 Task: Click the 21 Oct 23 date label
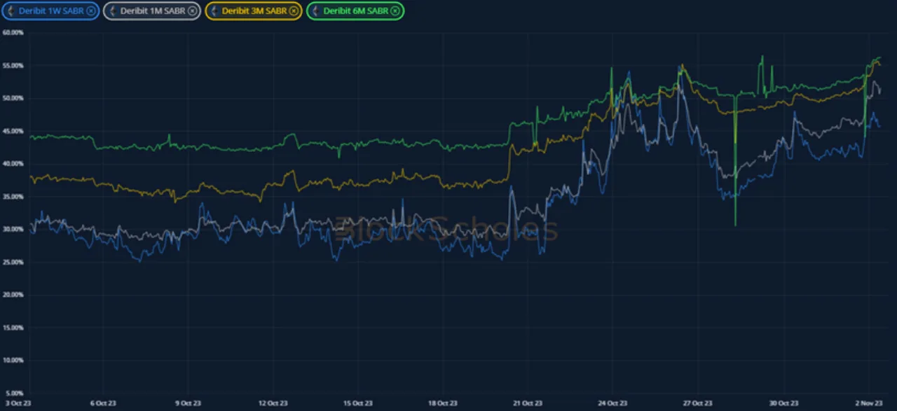pos(528,403)
